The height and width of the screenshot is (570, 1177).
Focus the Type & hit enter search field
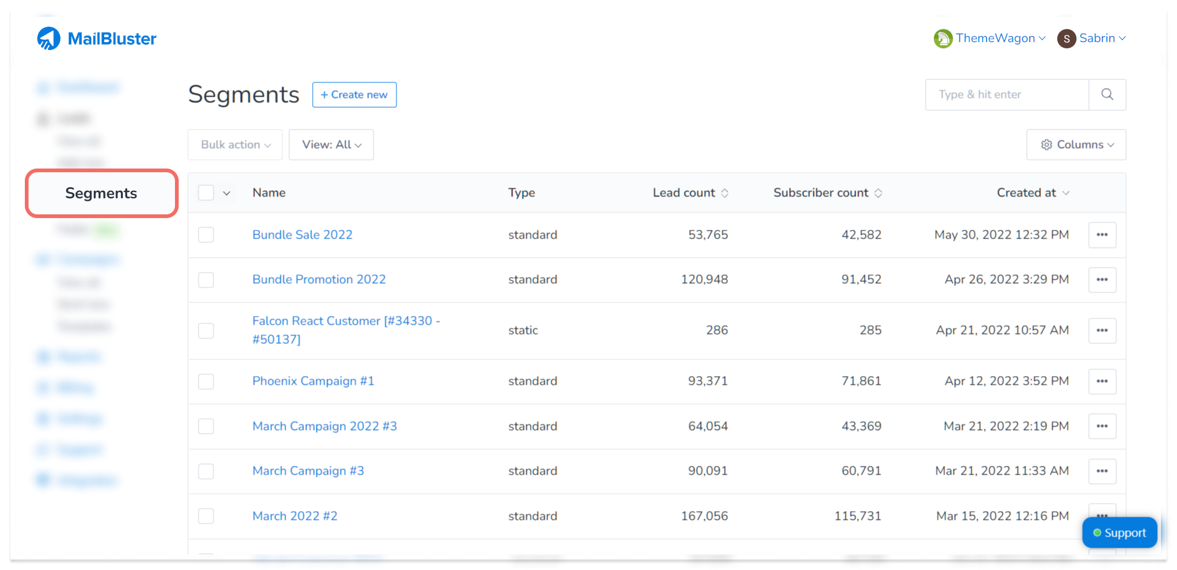click(x=1006, y=95)
